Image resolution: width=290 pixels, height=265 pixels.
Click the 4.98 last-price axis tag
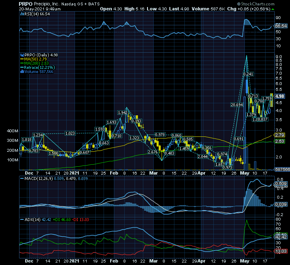coord(280,96)
